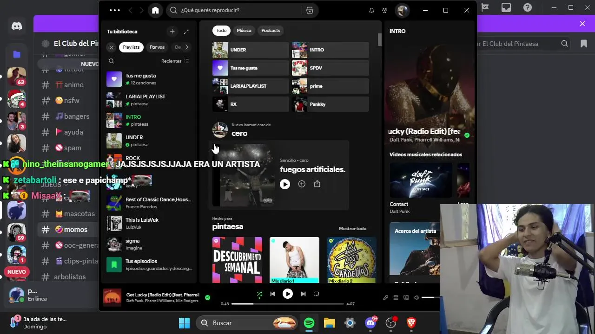The width and height of the screenshot is (595, 334).
Task: Open cero artist link
Action: click(239, 133)
